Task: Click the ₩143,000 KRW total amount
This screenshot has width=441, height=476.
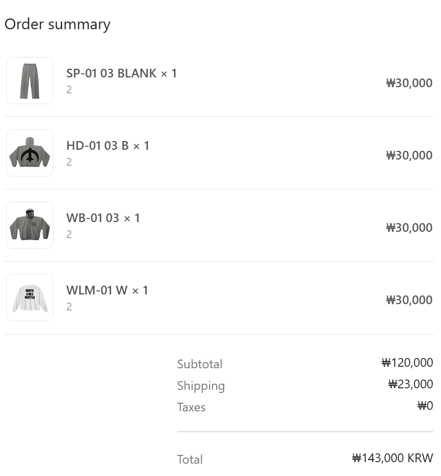Action: (392, 458)
